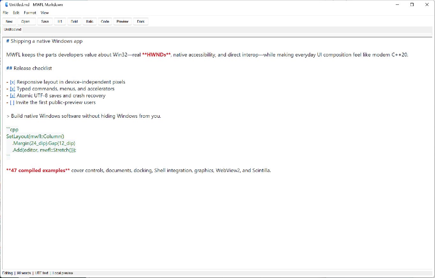Insert code formatting with the Code button
The image size is (435, 278).
coord(105,21)
